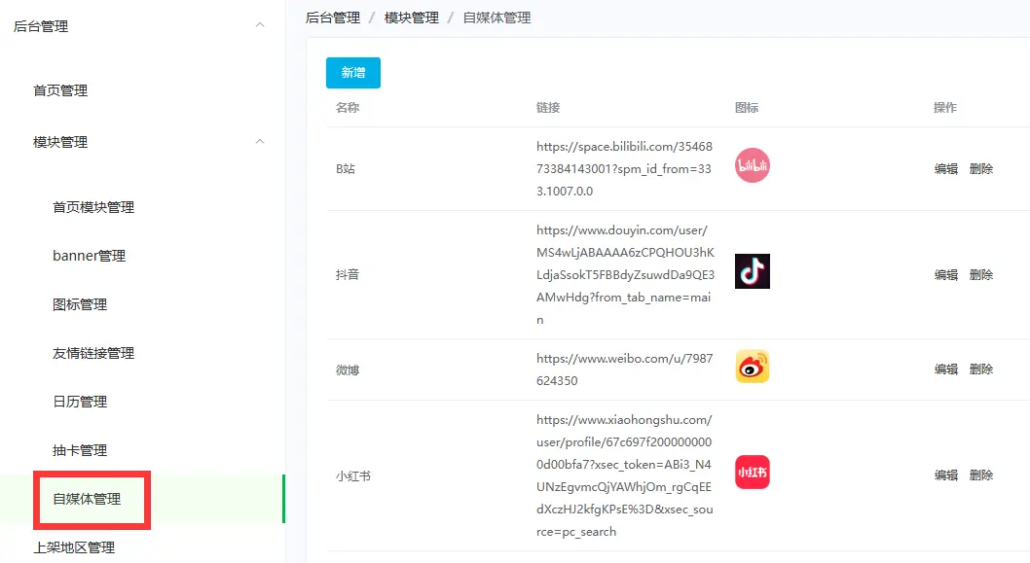Edit the 抖音 row

(945, 274)
